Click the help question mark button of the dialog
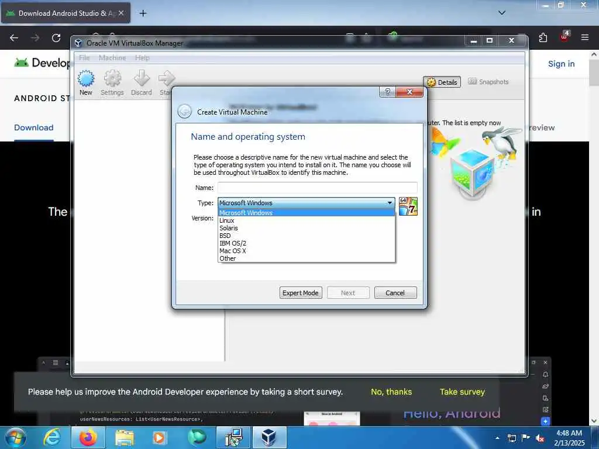This screenshot has width=599, height=449. (387, 92)
